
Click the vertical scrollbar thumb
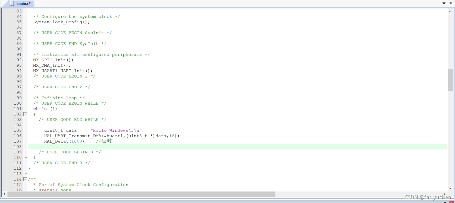pyautogui.click(x=450, y=80)
